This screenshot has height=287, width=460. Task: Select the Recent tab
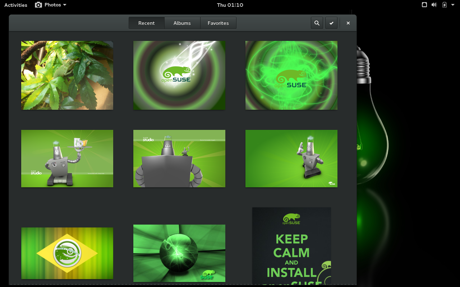tap(147, 23)
